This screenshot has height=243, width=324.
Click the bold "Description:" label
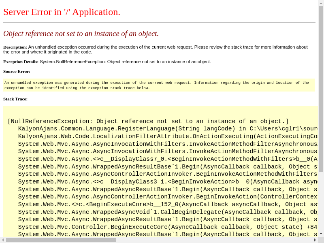pos(15,47)
